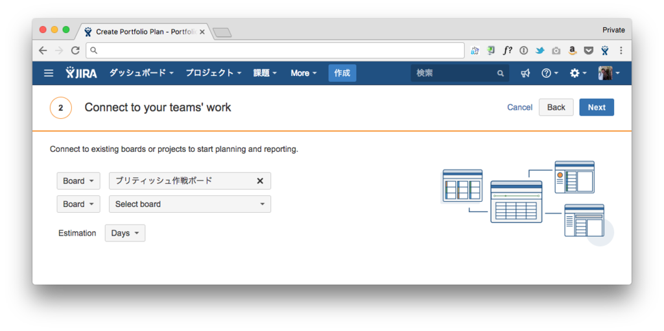The image size is (664, 331).
Task: Open the first Board source type dropdown
Action: (78, 181)
